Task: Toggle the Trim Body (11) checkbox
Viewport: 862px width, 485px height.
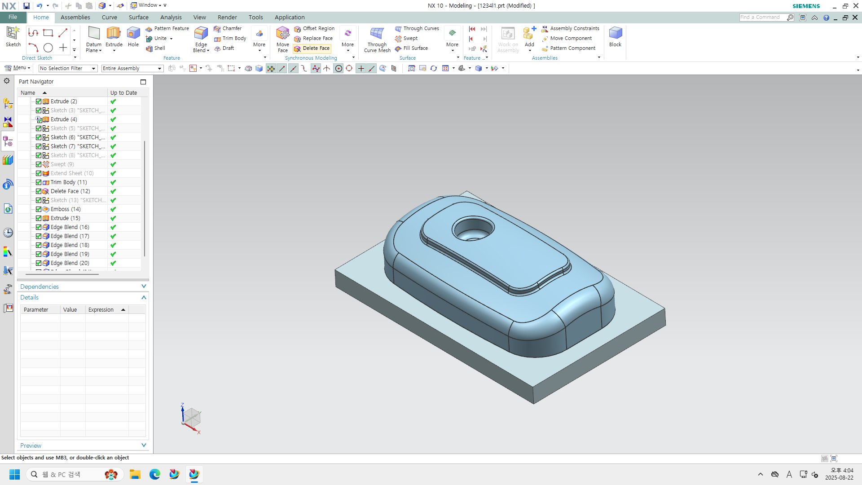Action: click(39, 182)
